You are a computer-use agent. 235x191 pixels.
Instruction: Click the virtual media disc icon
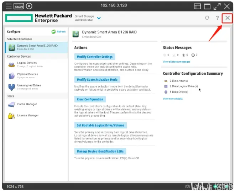click(29, 6)
